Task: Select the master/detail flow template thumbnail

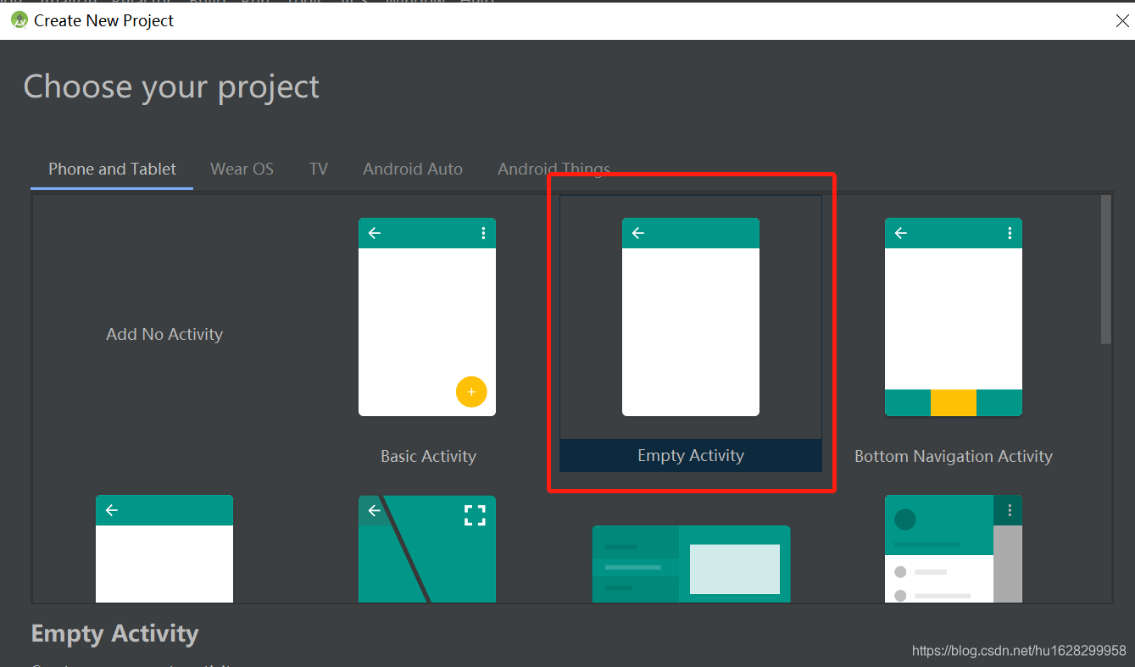Action: (691, 564)
